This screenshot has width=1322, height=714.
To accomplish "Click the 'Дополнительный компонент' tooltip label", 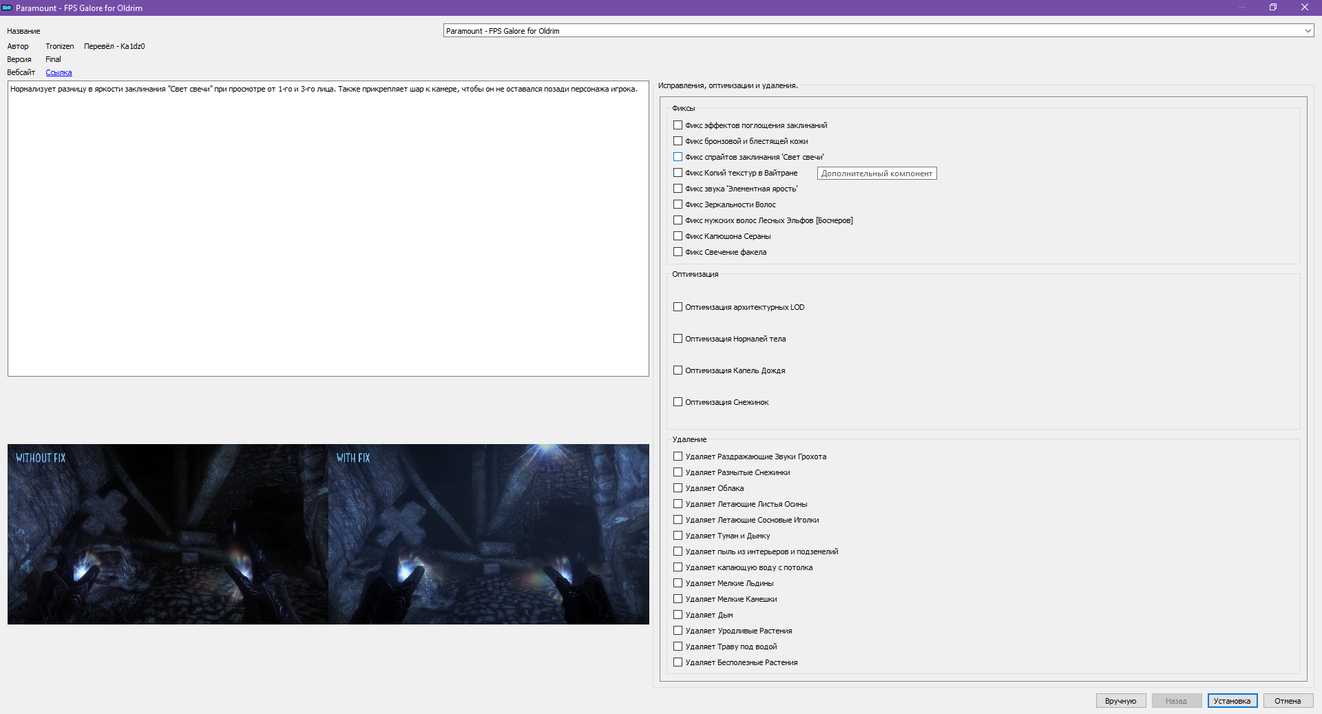I will (877, 174).
